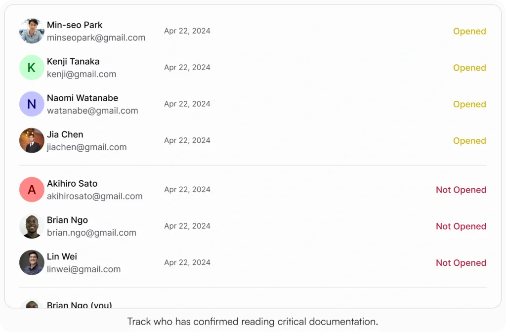Click the email jiachen@gmail.com
Image resolution: width=506 pixels, height=332 pixels.
click(x=87, y=147)
